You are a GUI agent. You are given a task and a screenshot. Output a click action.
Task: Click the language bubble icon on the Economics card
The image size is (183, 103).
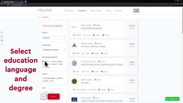[93, 53]
